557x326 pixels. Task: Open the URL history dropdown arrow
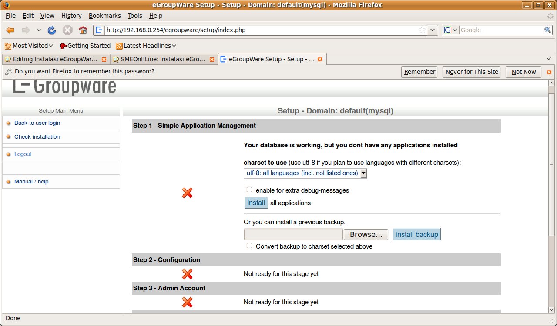[433, 30]
